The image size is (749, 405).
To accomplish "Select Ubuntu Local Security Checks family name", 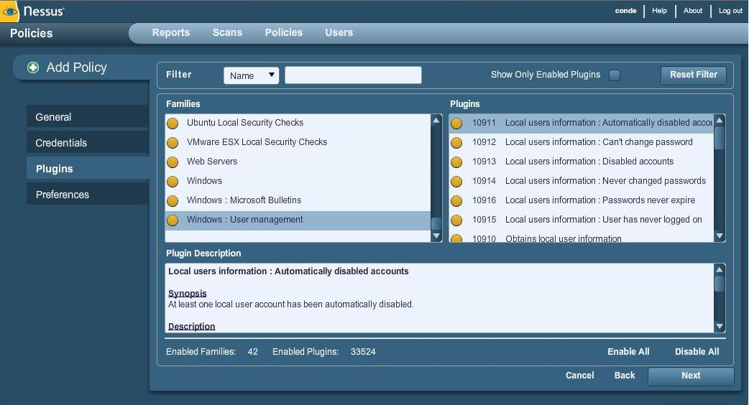I will (245, 123).
